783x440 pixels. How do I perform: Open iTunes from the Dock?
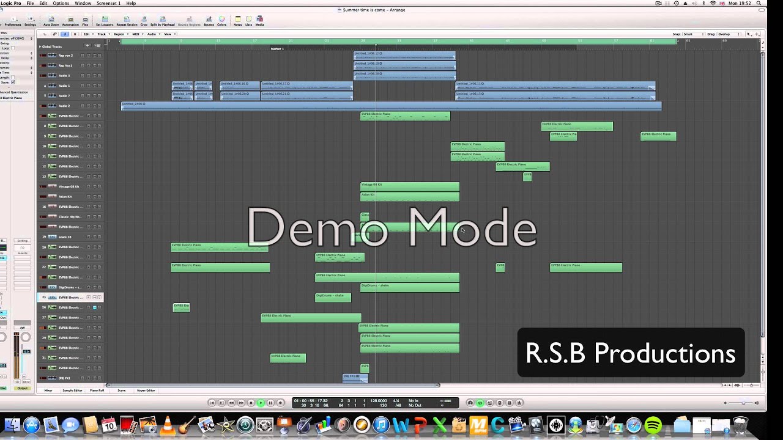point(380,425)
